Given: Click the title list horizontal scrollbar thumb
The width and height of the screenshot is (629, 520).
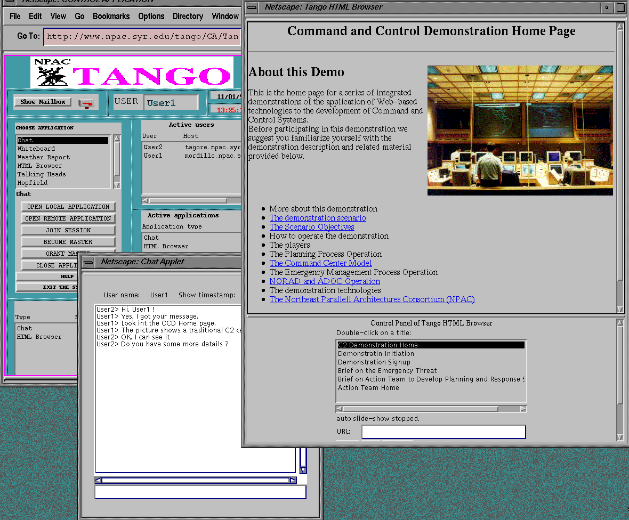Looking at the screenshot, I should tap(421, 409).
